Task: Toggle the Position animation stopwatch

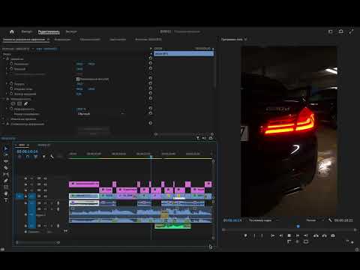Action: (11, 64)
